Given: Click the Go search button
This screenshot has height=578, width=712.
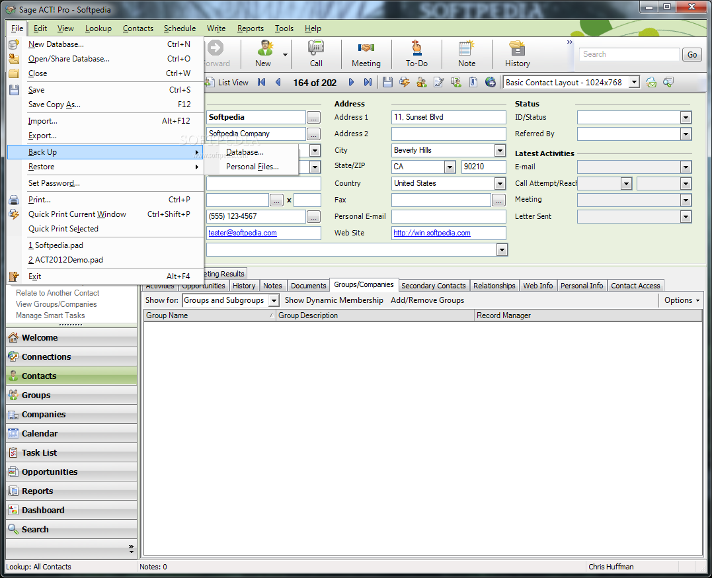Looking at the screenshot, I should tap(692, 54).
